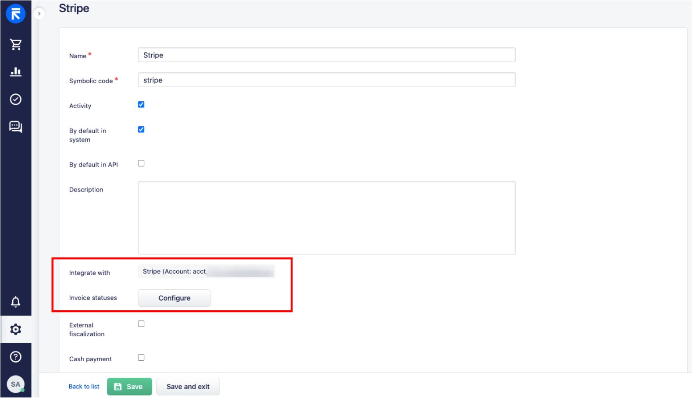The image size is (692, 398).
Task: Follow the Back to list link
Action: tap(84, 387)
